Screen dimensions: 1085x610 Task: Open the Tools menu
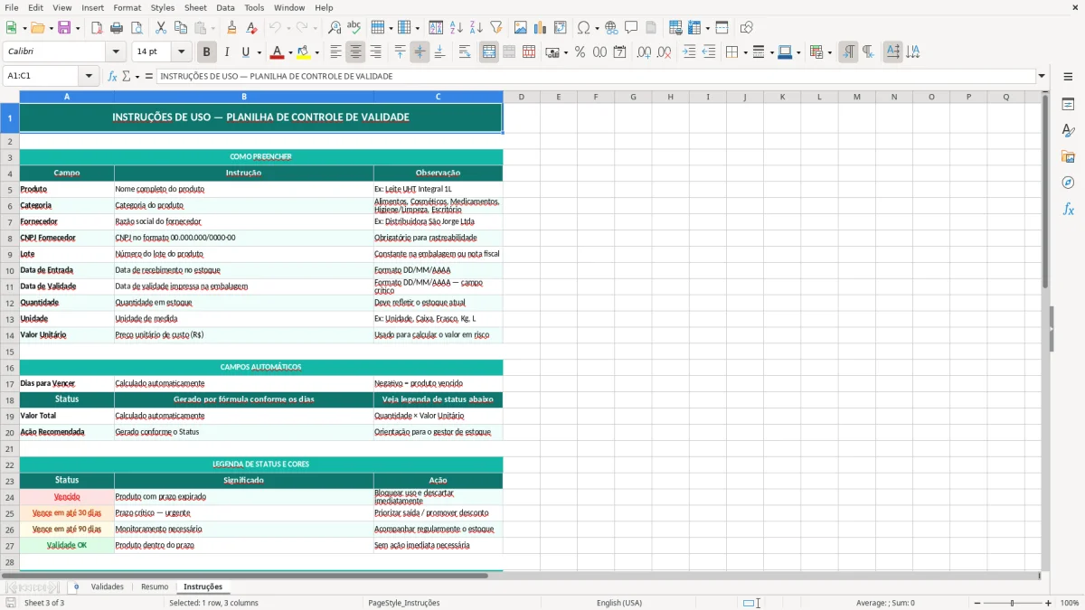point(254,7)
